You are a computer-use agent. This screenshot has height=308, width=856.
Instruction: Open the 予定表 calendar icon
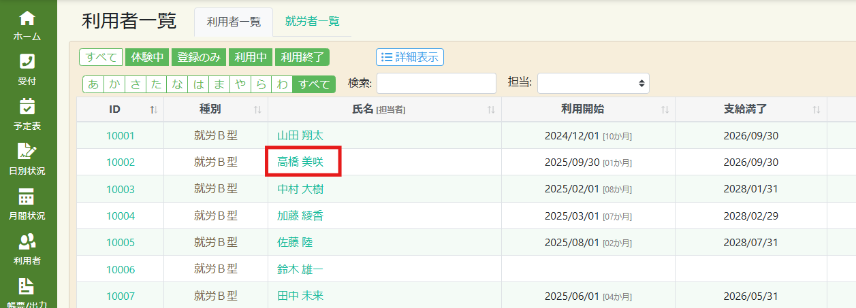pos(27,106)
